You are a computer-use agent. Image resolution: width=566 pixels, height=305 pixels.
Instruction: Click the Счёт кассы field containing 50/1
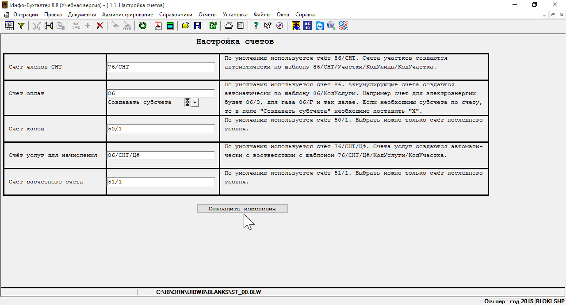tap(161, 129)
